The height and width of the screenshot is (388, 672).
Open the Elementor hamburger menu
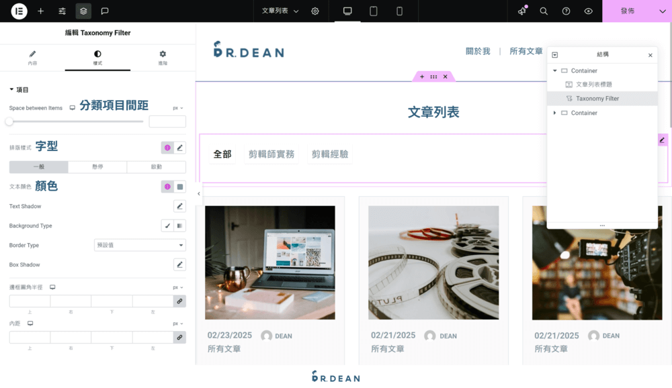click(x=19, y=11)
